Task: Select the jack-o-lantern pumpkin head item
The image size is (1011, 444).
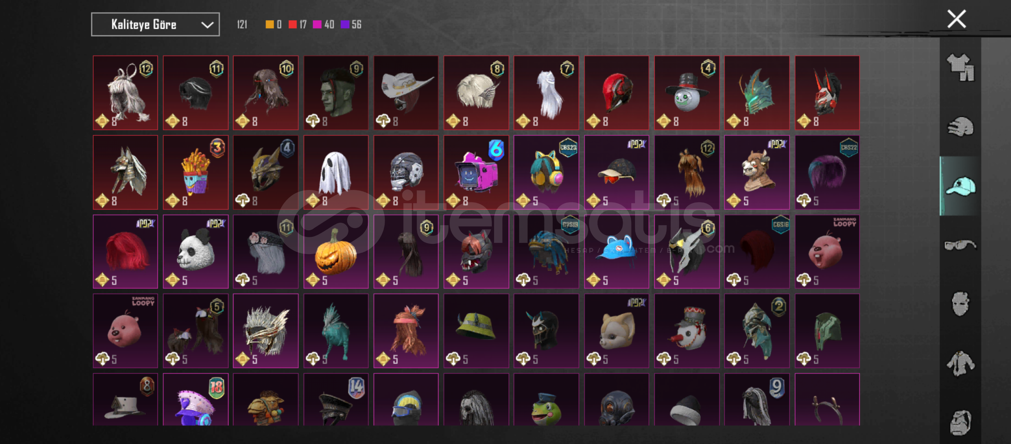Action: pos(336,252)
